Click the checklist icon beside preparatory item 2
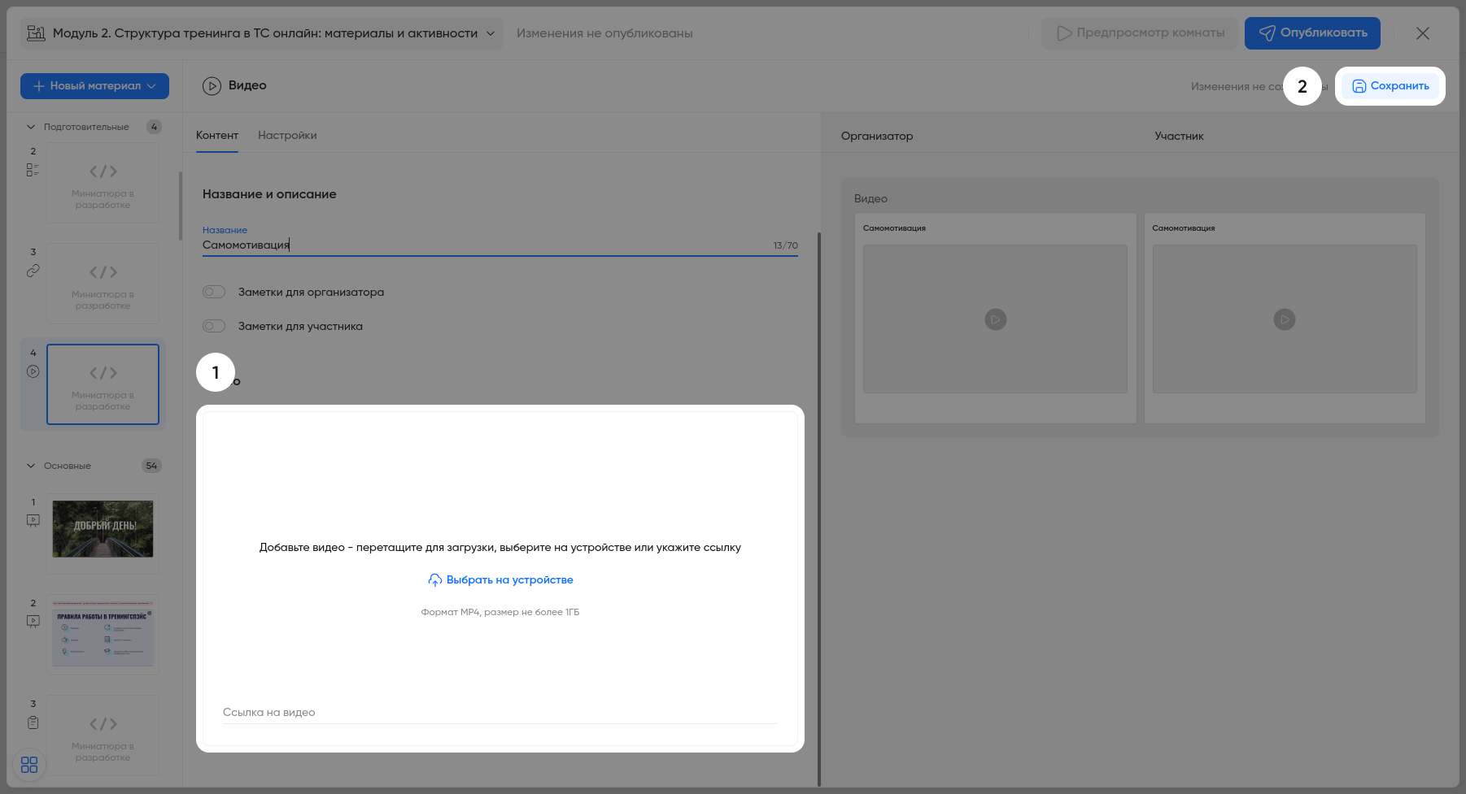 point(33,170)
